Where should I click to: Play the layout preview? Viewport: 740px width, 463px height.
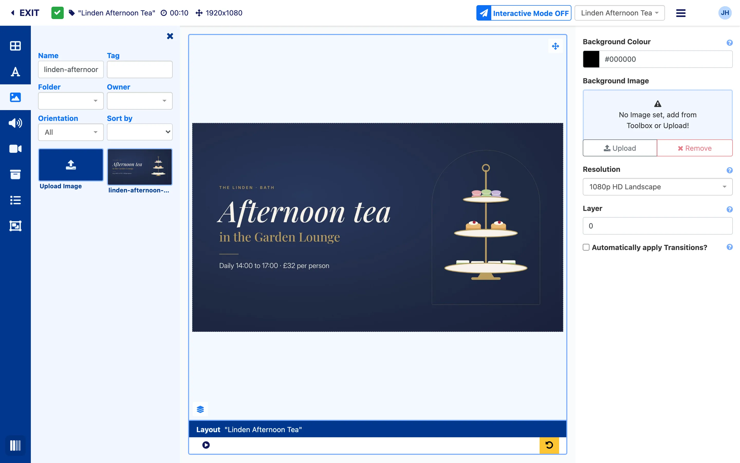pyautogui.click(x=206, y=445)
